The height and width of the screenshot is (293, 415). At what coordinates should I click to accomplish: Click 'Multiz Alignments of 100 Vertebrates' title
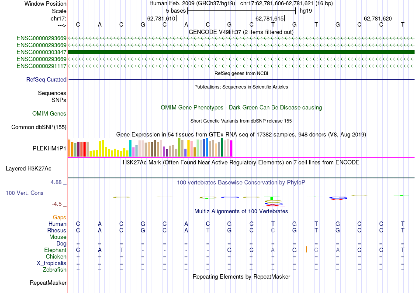241,211
